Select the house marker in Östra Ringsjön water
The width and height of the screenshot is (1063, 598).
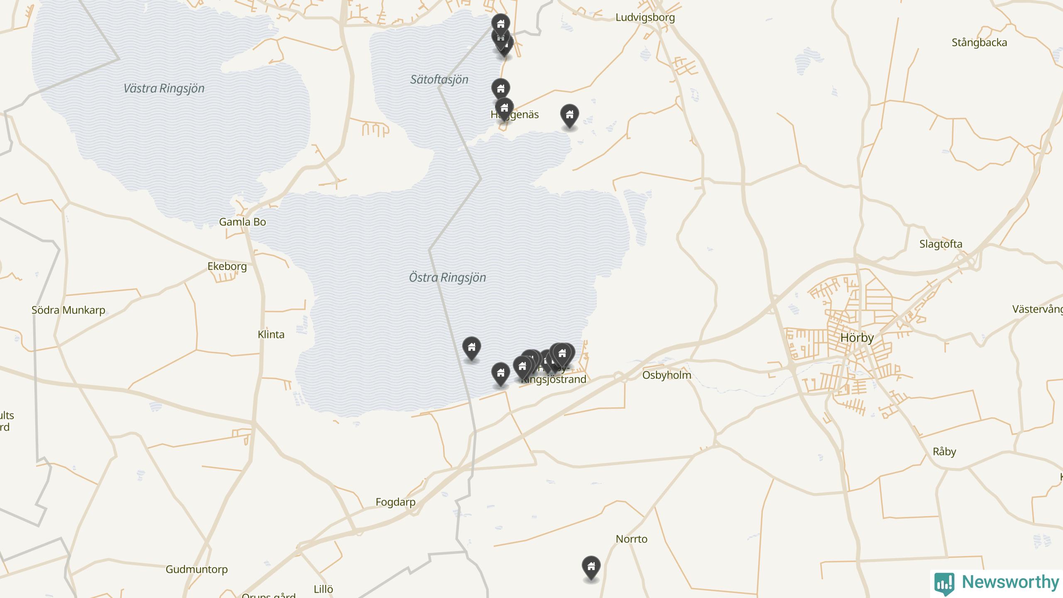(x=471, y=348)
